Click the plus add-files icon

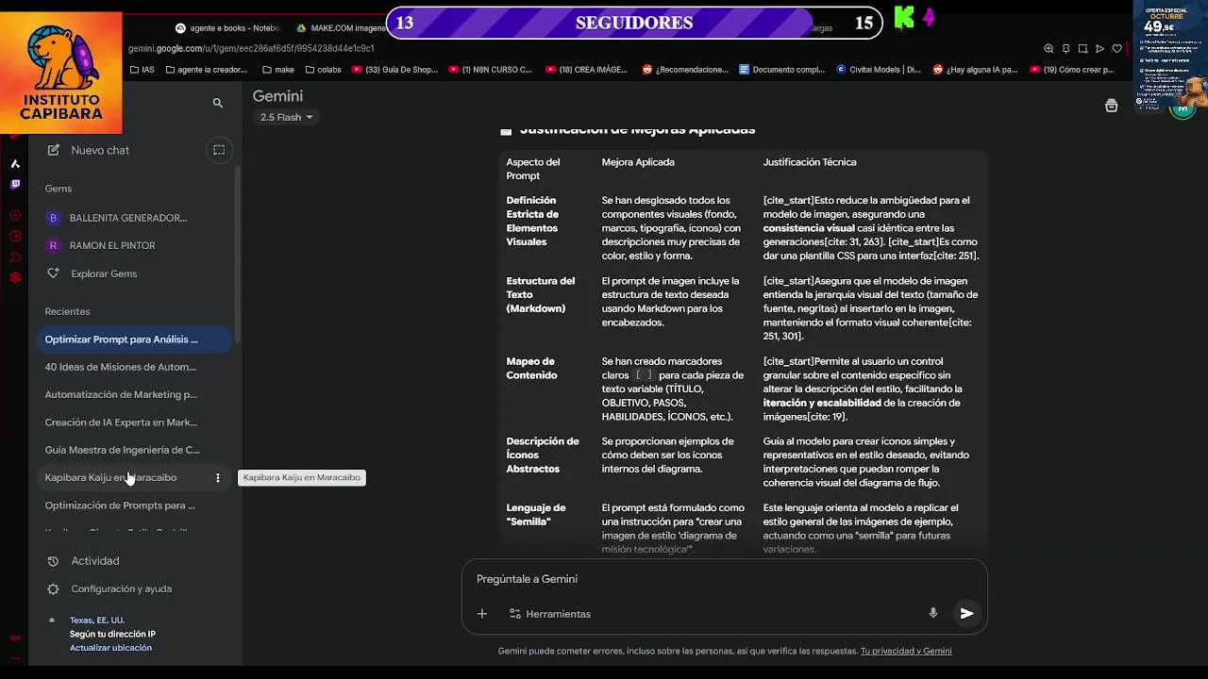[482, 614]
